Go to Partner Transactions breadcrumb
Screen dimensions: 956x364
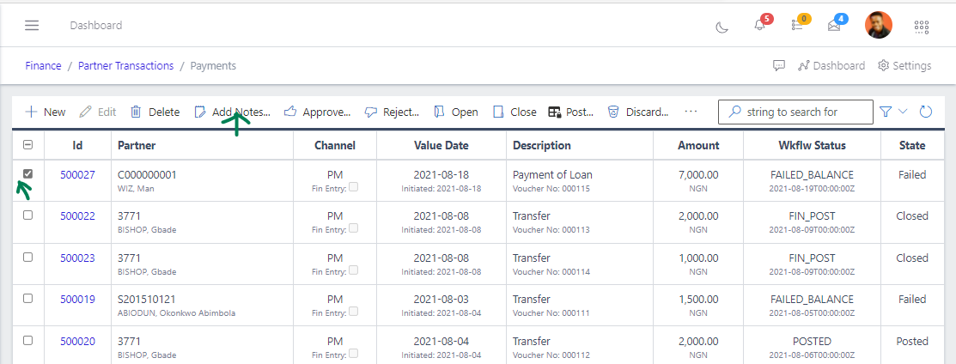click(x=125, y=66)
